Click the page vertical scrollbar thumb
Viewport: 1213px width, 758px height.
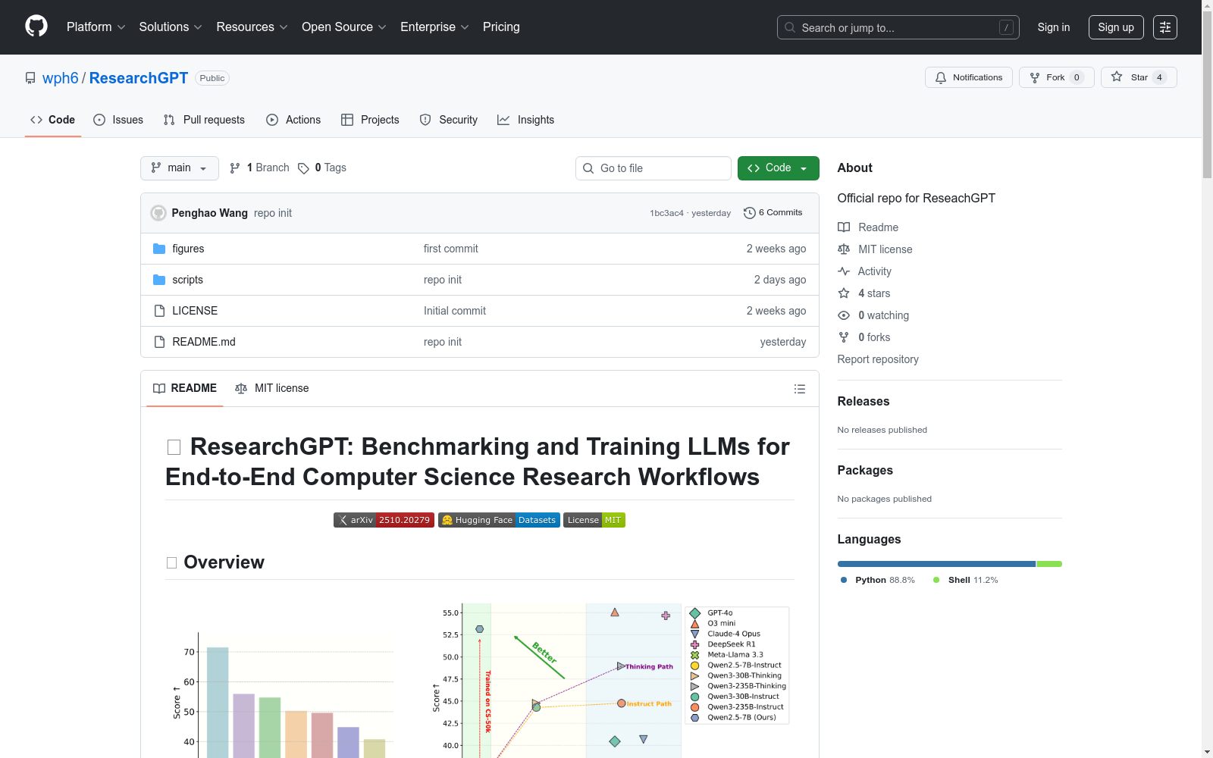pos(1207,96)
